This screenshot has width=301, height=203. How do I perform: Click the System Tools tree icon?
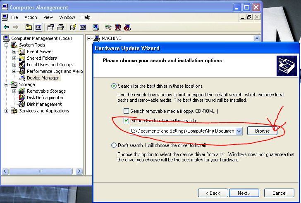[14, 45]
